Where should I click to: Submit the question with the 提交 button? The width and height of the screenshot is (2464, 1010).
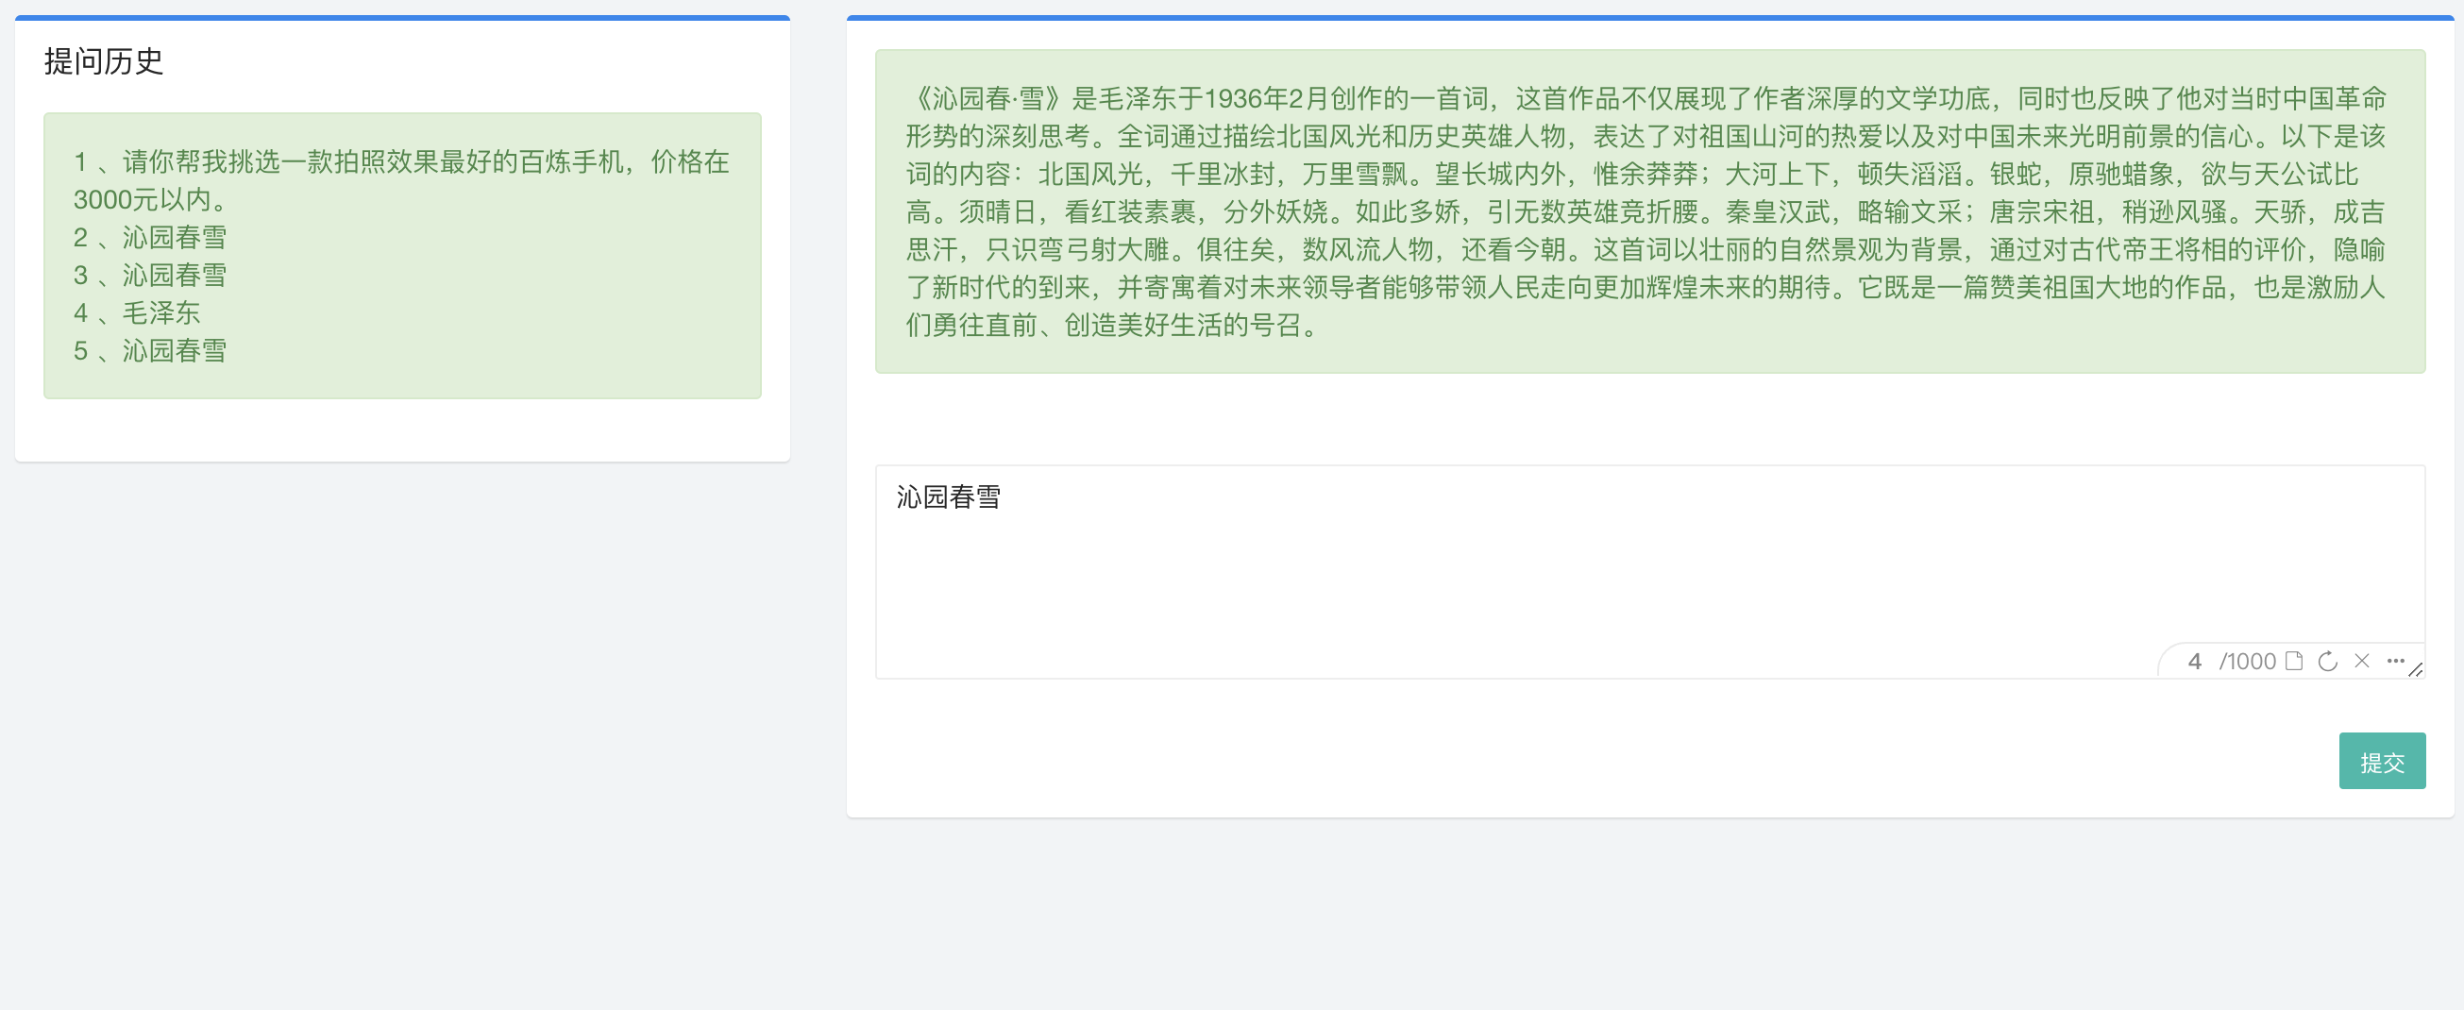2382,762
